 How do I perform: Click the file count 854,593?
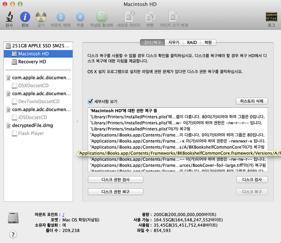pyautogui.click(x=162, y=230)
